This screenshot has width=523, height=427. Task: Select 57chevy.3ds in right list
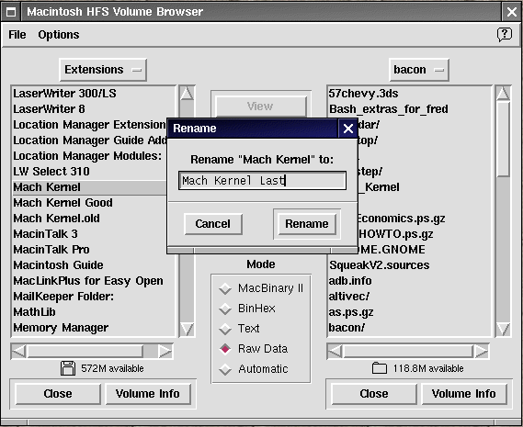(409, 94)
